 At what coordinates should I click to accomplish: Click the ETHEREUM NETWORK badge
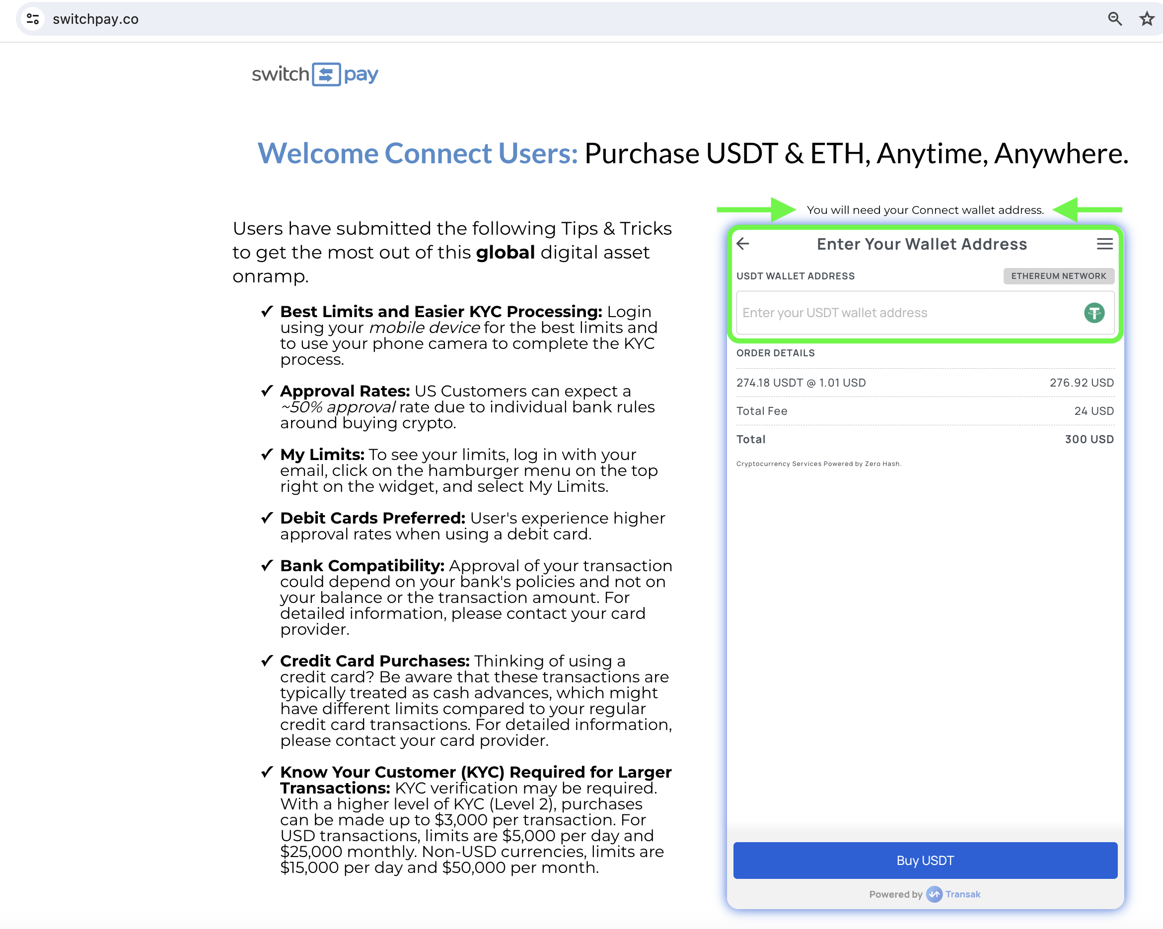point(1058,276)
